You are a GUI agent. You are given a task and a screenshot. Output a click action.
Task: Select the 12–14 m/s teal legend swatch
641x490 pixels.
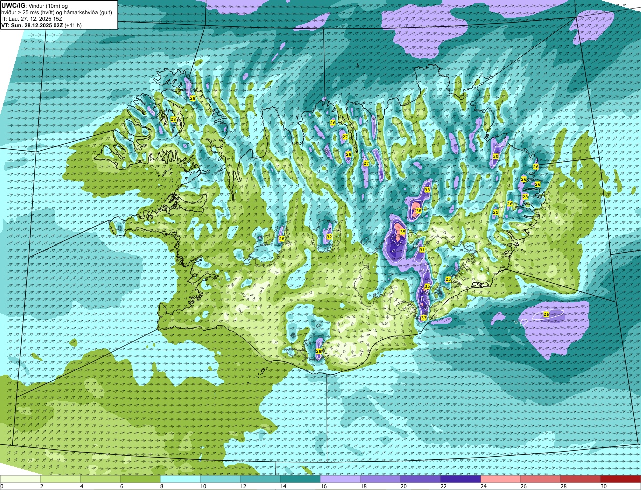tap(260, 479)
